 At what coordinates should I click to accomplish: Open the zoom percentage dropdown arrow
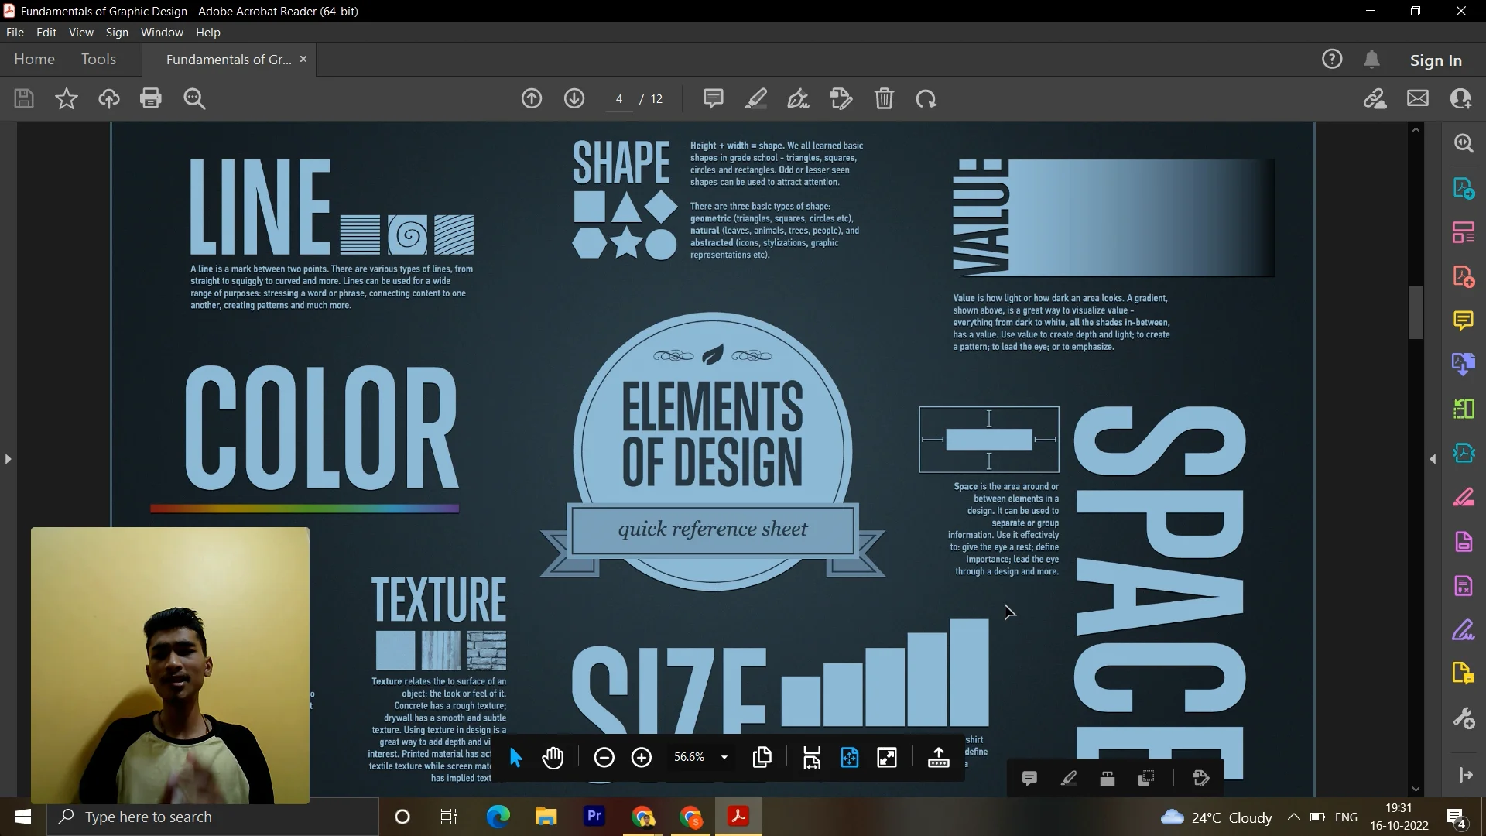click(724, 757)
